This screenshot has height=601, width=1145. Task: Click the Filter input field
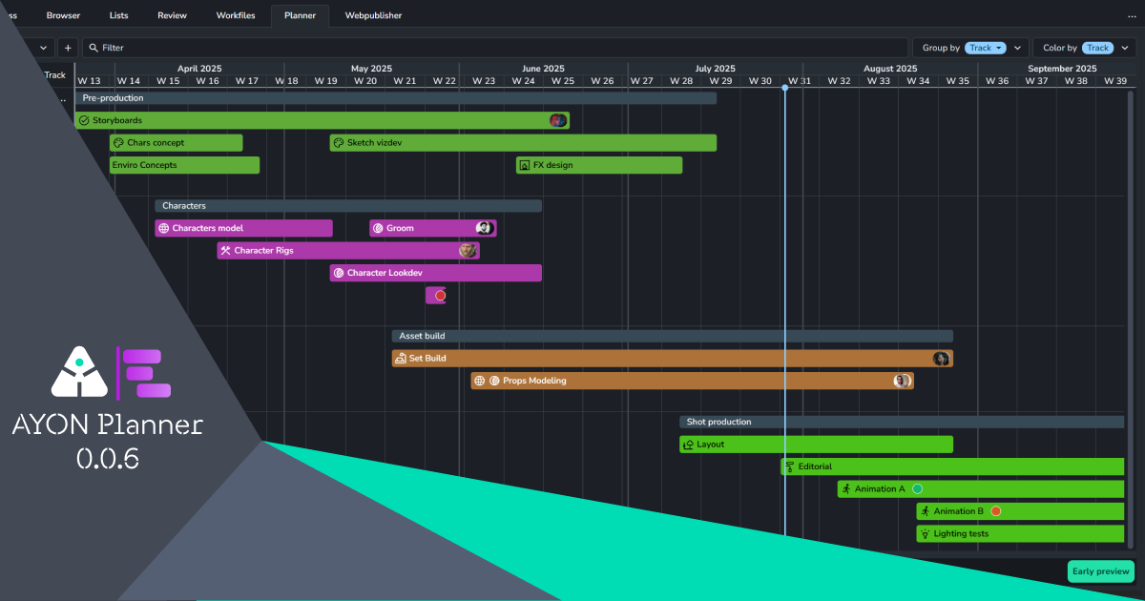coord(495,48)
